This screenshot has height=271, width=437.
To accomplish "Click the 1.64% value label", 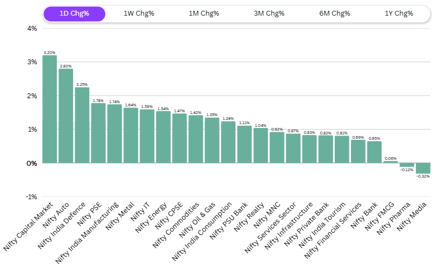I will click(x=131, y=105).
